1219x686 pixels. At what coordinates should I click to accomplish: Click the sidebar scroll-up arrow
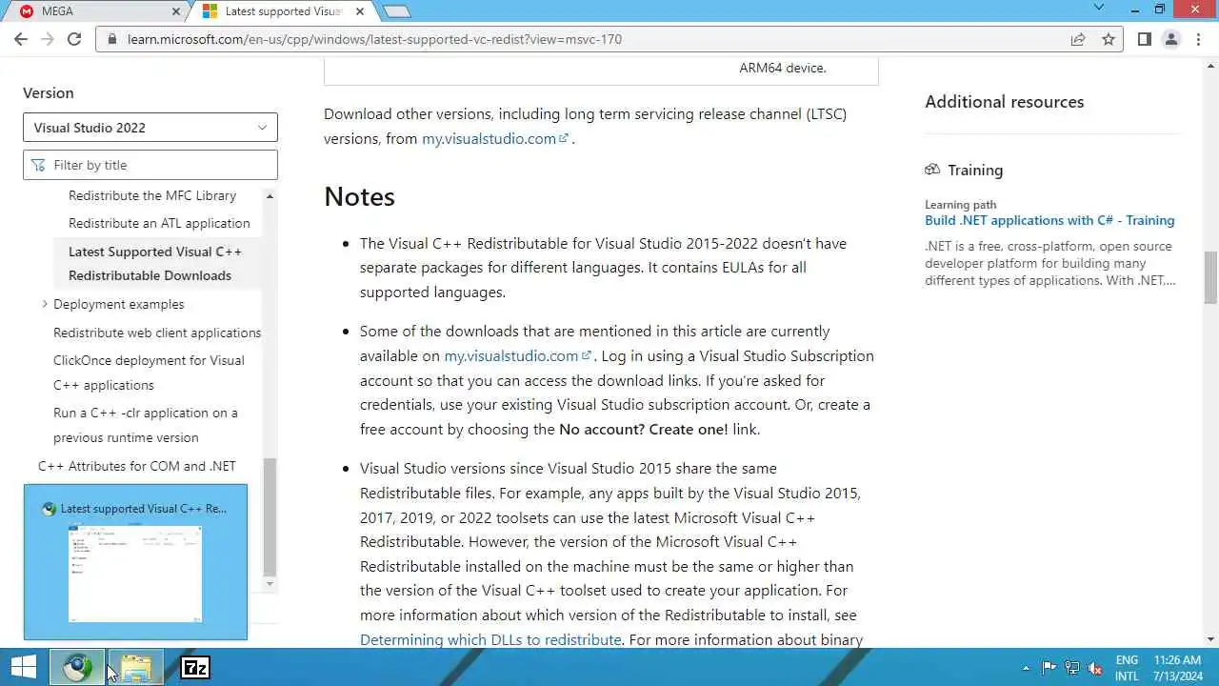[270, 196]
